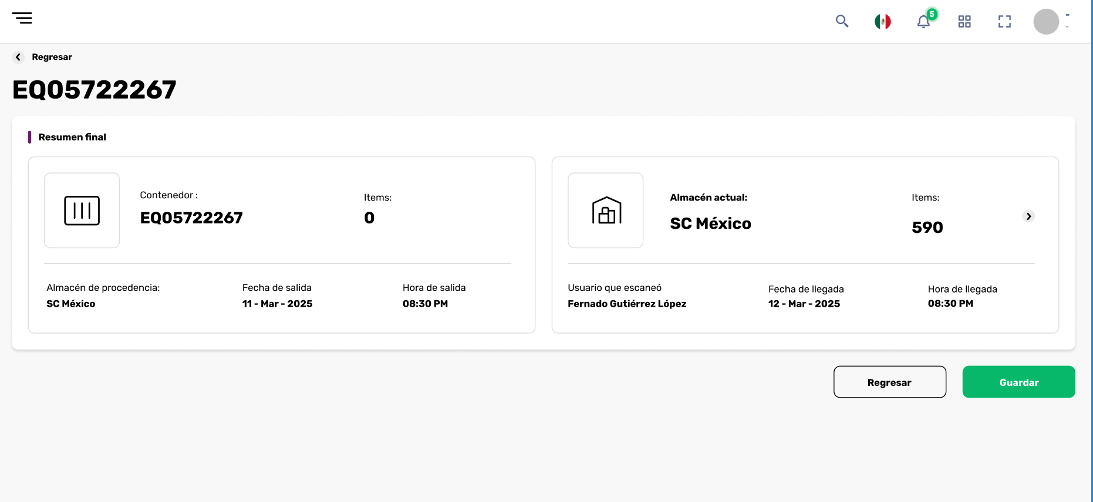The image size is (1093, 502).
Task: Click the container number EQ05722267 in card
Action: click(x=191, y=218)
